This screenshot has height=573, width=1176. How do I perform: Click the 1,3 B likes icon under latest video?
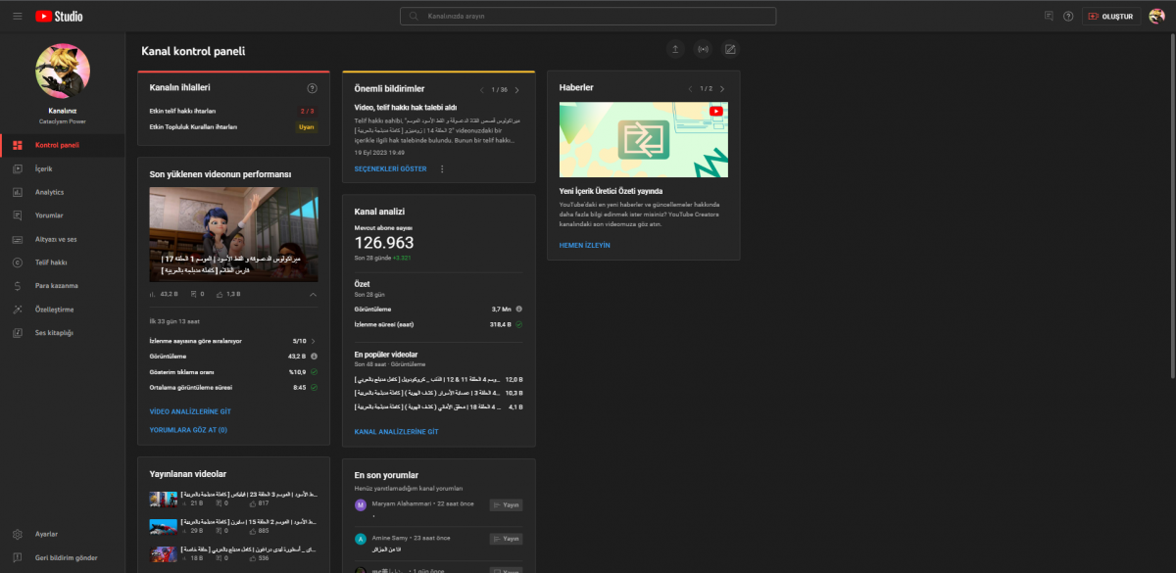point(220,294)
